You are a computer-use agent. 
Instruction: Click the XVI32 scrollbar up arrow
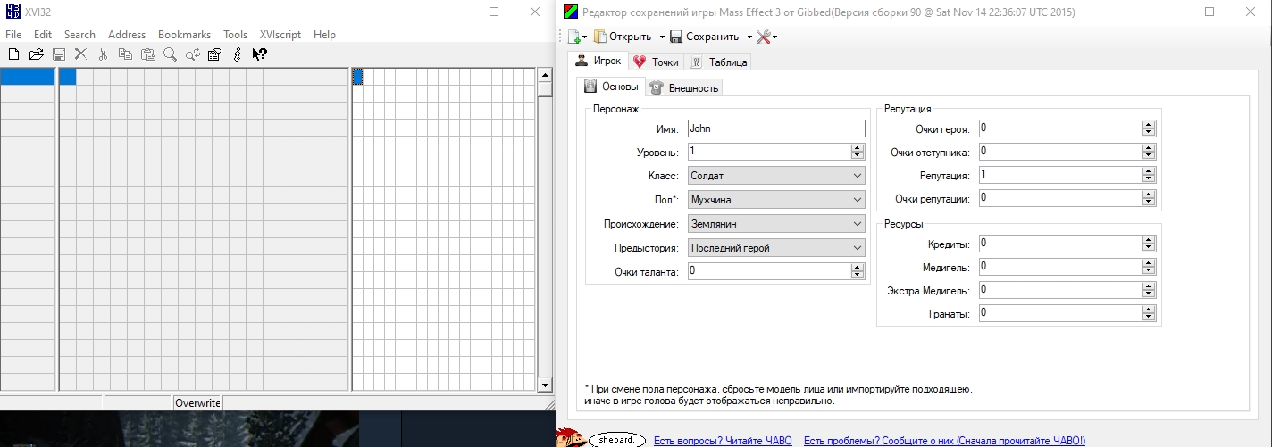pyautogui.click(x=545, y=76)
